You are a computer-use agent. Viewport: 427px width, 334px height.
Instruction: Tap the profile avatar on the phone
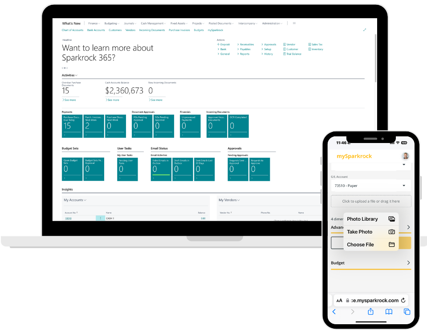pos(406,156)
